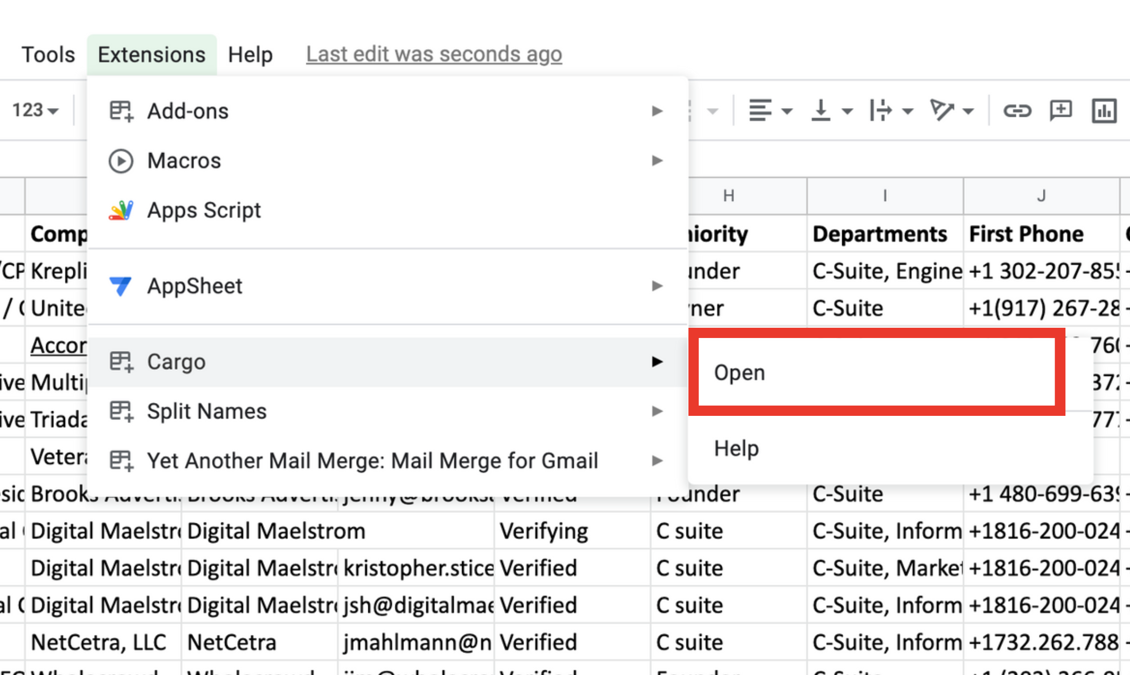Click the AppSheet blue arrow icon

click(x=121, y=286)
